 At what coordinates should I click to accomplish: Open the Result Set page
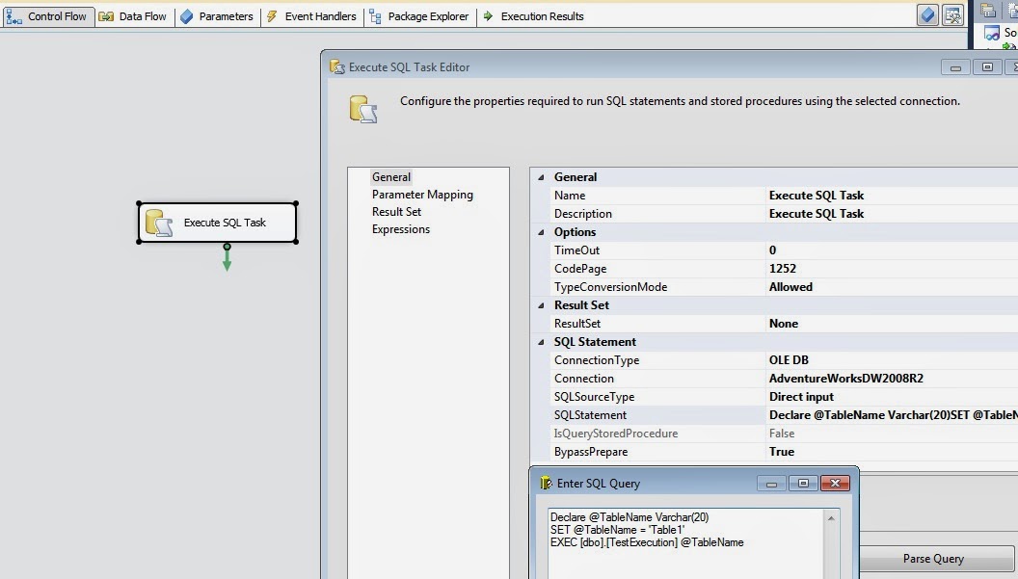click(x=396, y=212)
